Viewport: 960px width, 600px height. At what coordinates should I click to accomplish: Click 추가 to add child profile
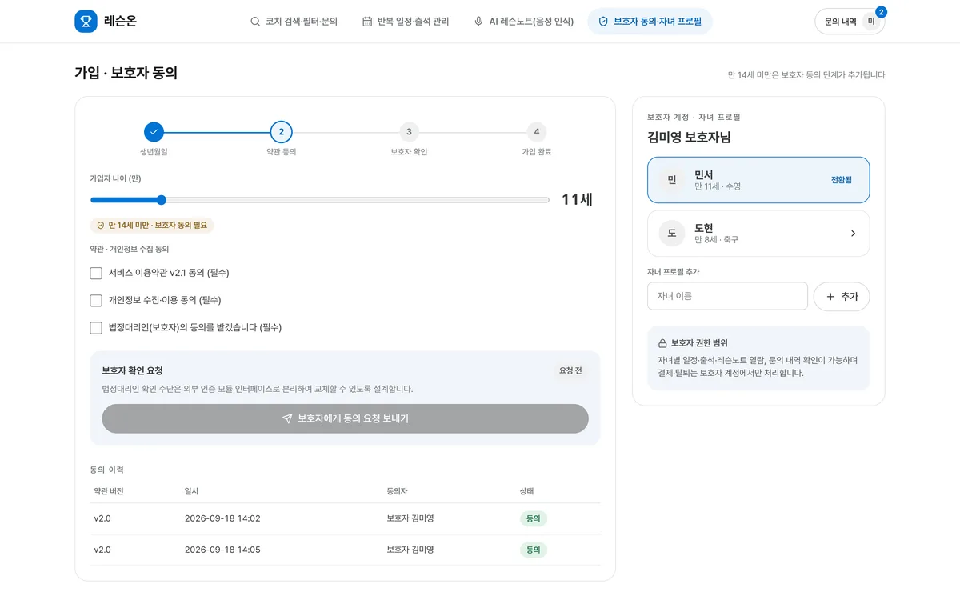coord(842,297)
